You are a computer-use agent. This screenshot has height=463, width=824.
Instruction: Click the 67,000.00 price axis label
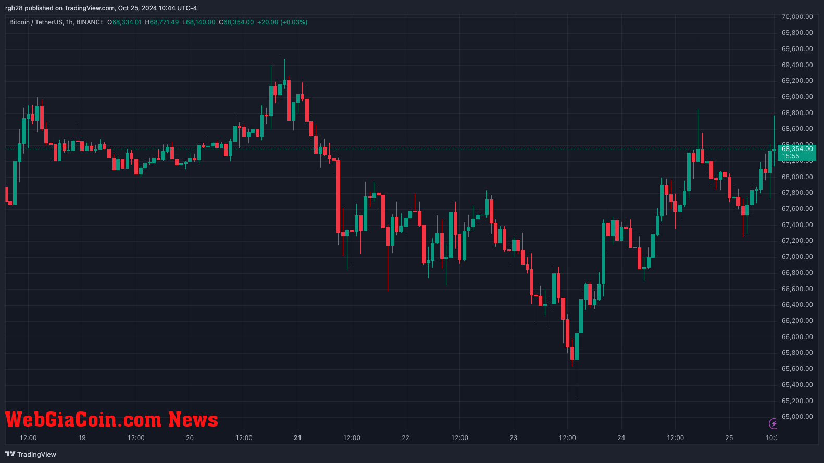click(797, 257)
